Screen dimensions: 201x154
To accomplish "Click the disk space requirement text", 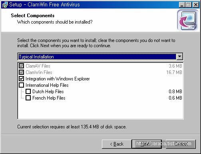I will click(x=72, y=127).
